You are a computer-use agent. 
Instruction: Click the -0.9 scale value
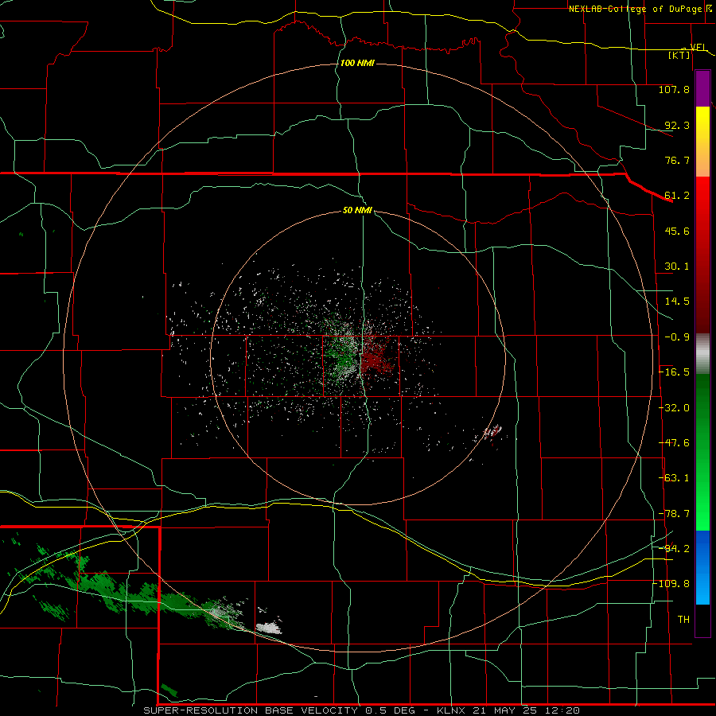[x=677, y=337]
